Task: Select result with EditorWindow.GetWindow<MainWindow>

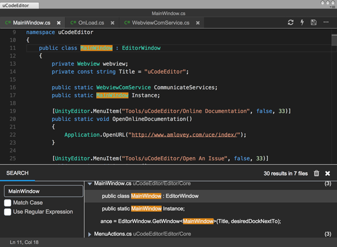Action: [211, 221]
